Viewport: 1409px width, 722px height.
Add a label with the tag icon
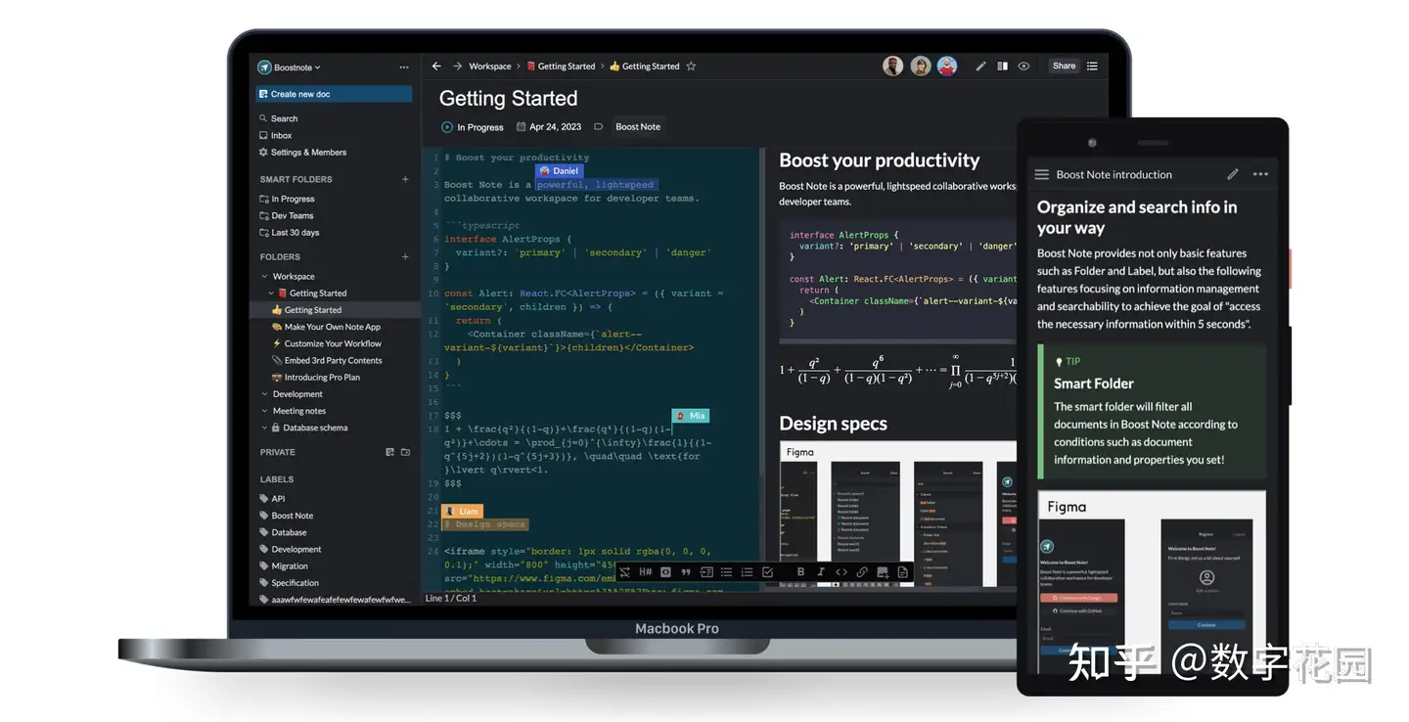(x=599, y=127)
